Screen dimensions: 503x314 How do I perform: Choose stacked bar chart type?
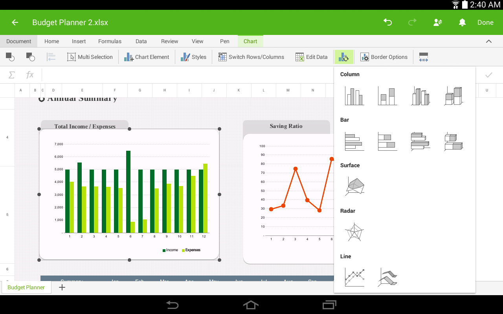coord(387,141)
